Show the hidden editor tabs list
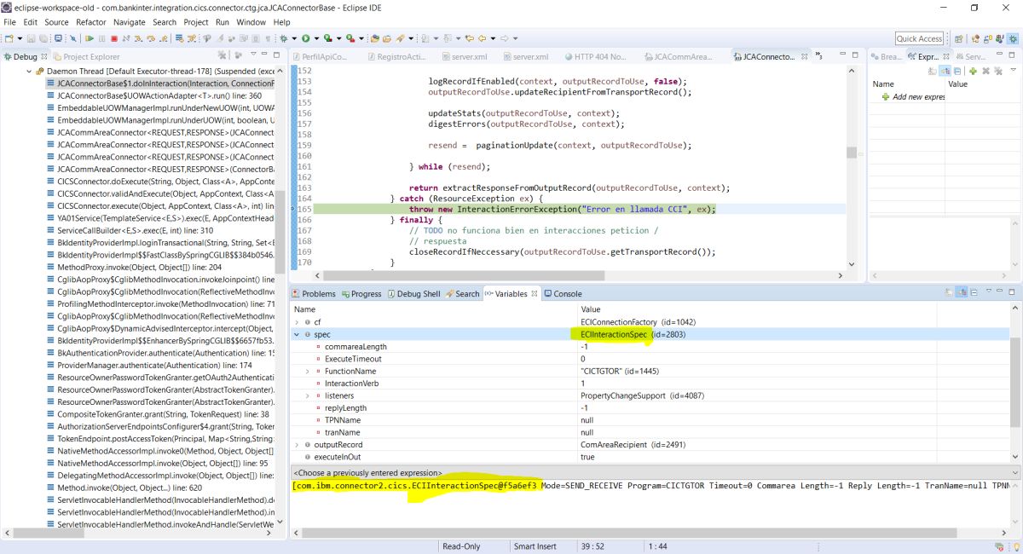 point(818,55)
